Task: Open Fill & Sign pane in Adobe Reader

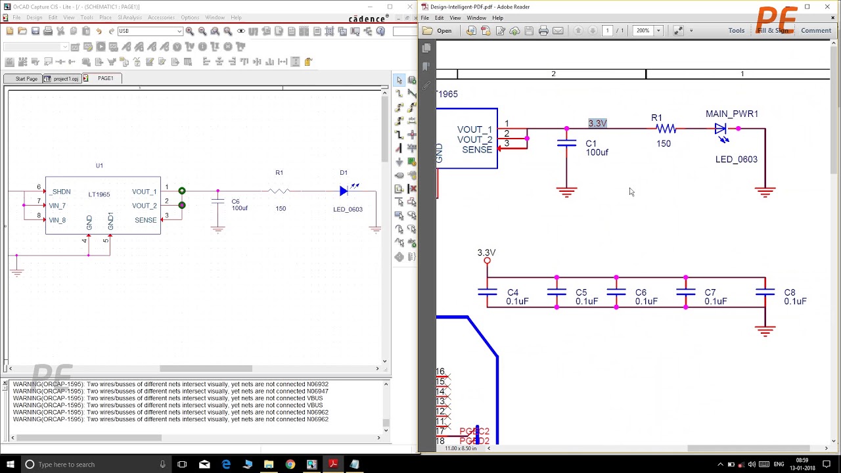Action: (773, 30)
